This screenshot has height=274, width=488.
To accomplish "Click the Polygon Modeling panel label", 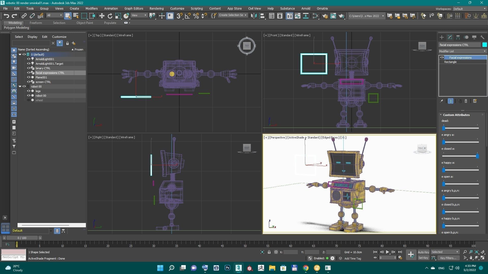I will point(16,28).
